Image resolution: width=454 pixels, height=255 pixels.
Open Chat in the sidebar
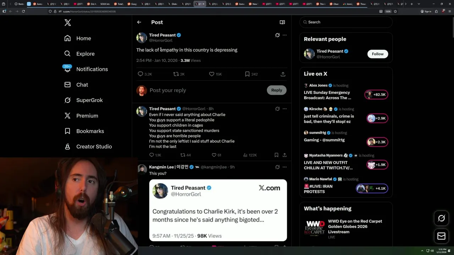pyautogui.click(x=76, y=85)
